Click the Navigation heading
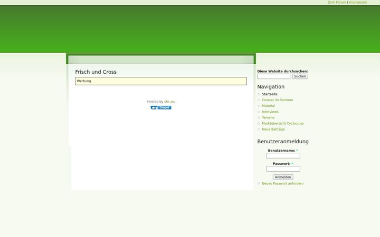The height and width of the screenshot is (237, 380). point(271,86)
